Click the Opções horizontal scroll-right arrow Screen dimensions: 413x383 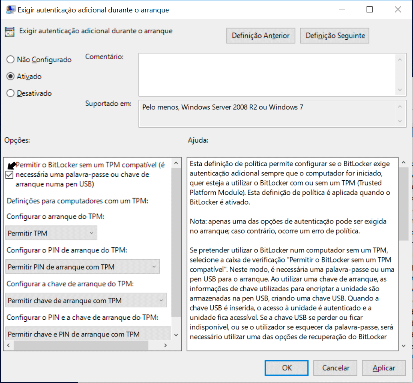click(165, 345)
